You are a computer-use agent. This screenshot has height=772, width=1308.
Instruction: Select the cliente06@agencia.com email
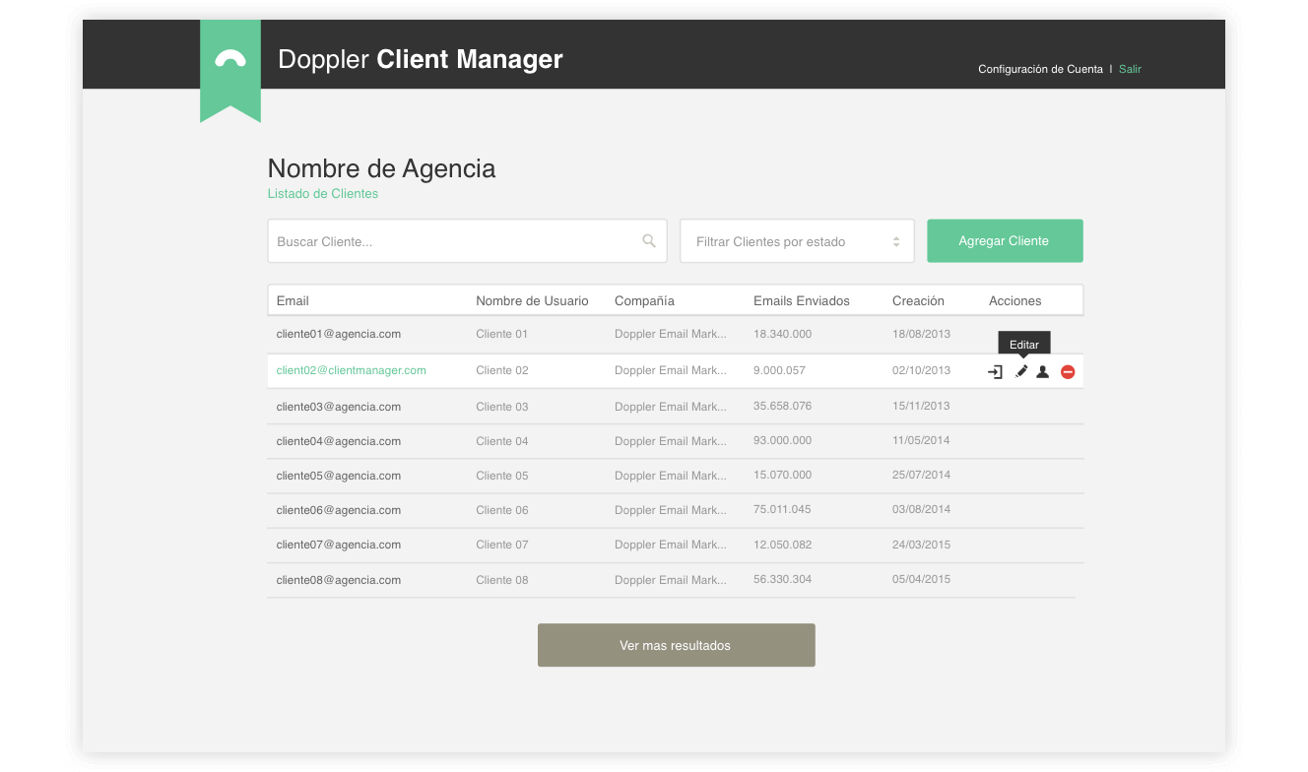[x=339, y=510]
